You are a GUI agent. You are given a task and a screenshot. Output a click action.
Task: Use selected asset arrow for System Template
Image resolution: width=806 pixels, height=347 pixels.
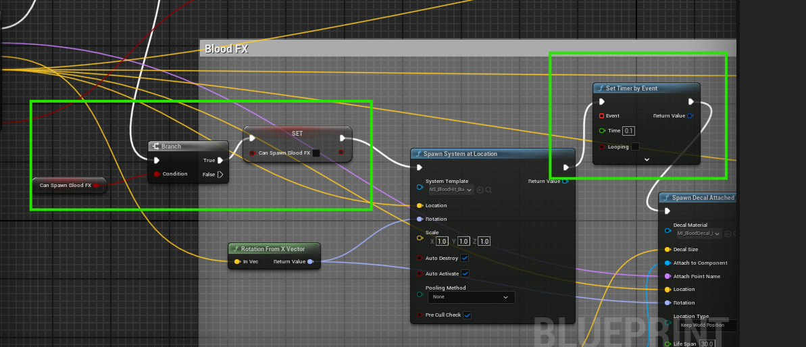click(x=480, y=190)
